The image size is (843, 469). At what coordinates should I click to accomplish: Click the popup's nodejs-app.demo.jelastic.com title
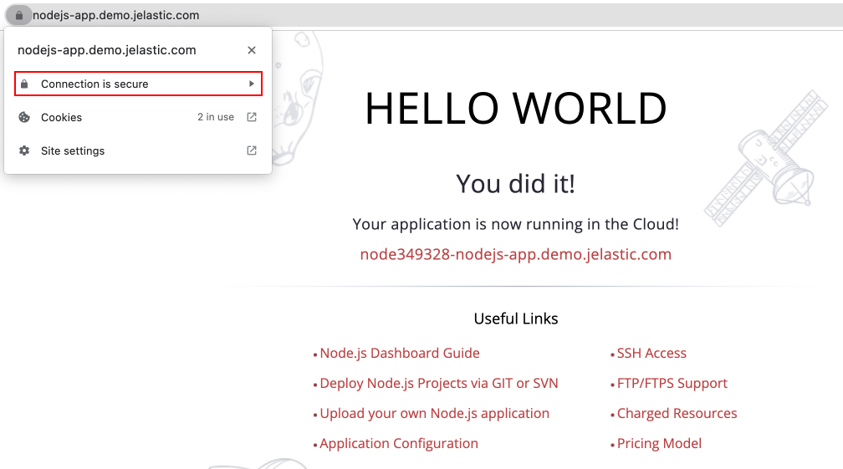107,50
